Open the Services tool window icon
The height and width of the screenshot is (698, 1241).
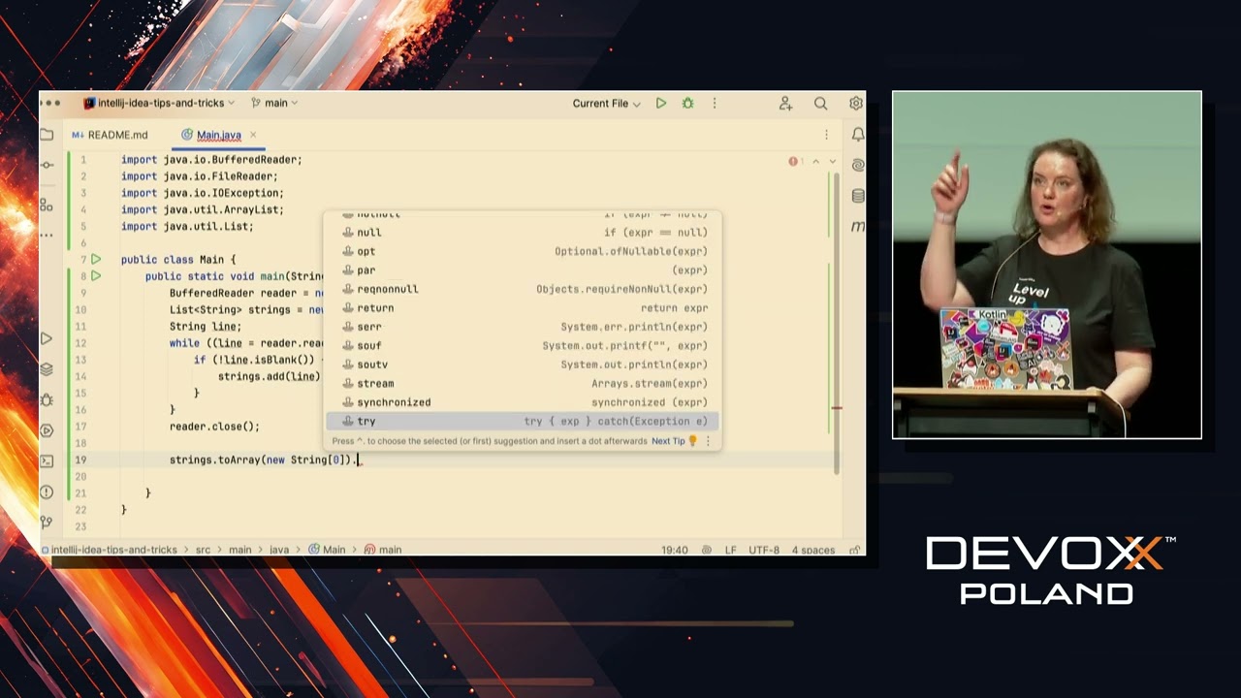(47, 430)
